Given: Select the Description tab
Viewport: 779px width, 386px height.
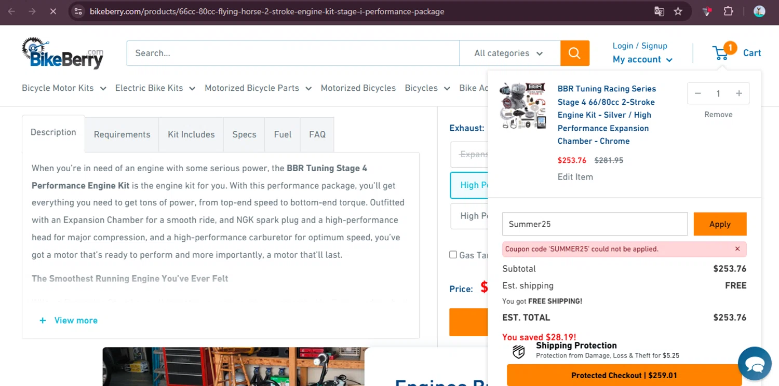Looking at the screenshot, I should [53, 132].
